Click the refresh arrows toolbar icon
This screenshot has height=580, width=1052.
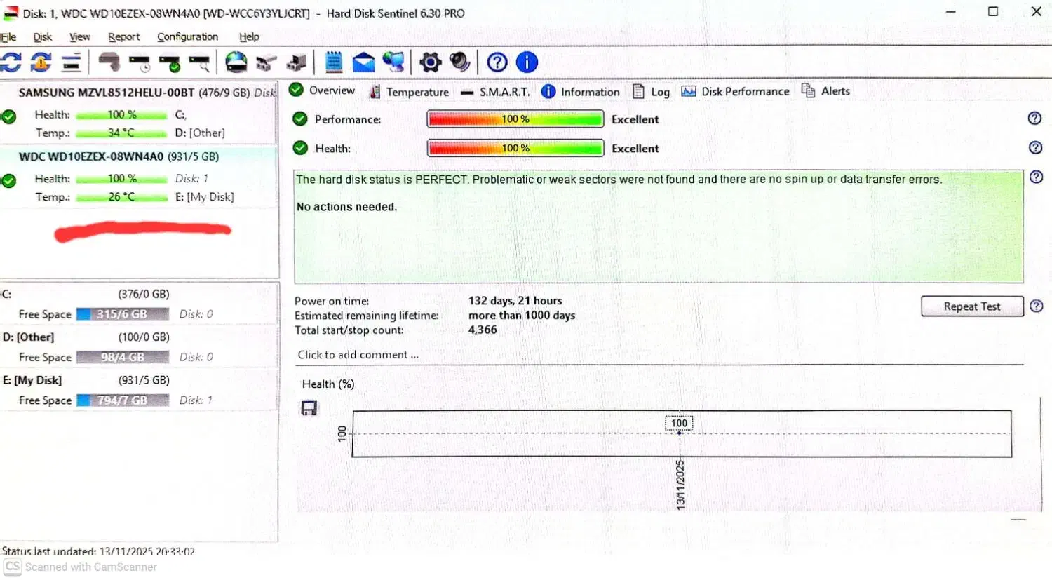(x=11, y=62)
